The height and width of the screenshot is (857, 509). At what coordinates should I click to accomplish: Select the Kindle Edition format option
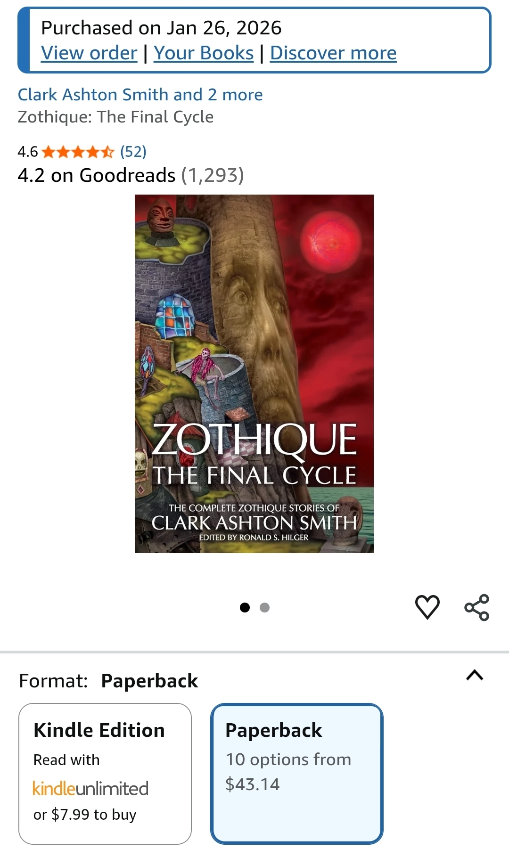tap(105, 774)
